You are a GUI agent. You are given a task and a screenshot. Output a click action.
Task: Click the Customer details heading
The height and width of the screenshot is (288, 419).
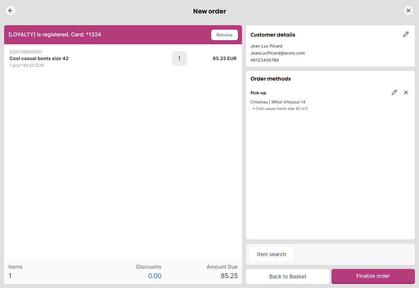point(272,35)
